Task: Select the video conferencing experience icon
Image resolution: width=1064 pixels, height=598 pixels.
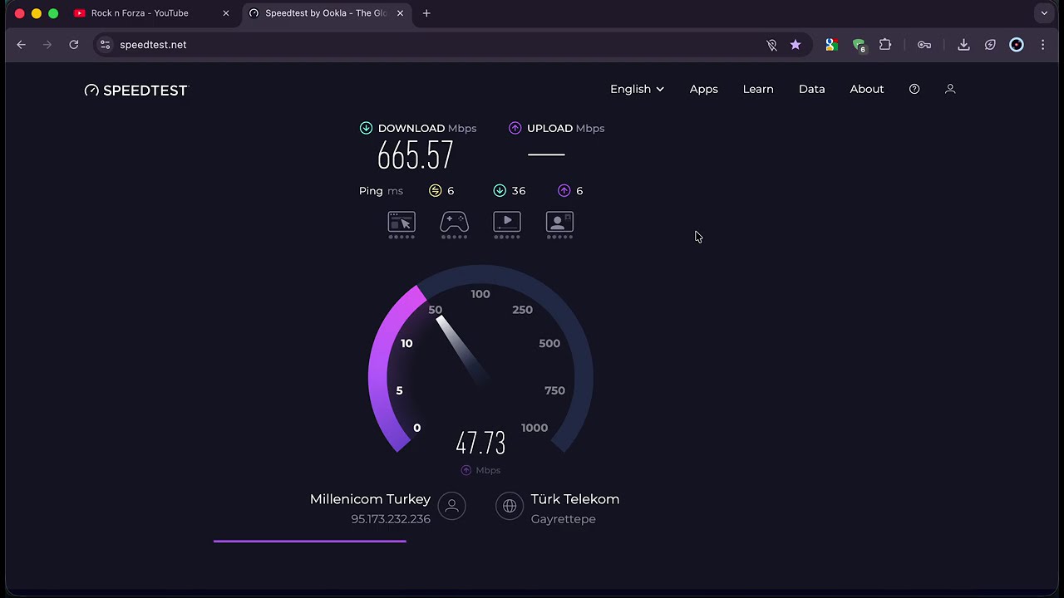Action: [559, 225]
